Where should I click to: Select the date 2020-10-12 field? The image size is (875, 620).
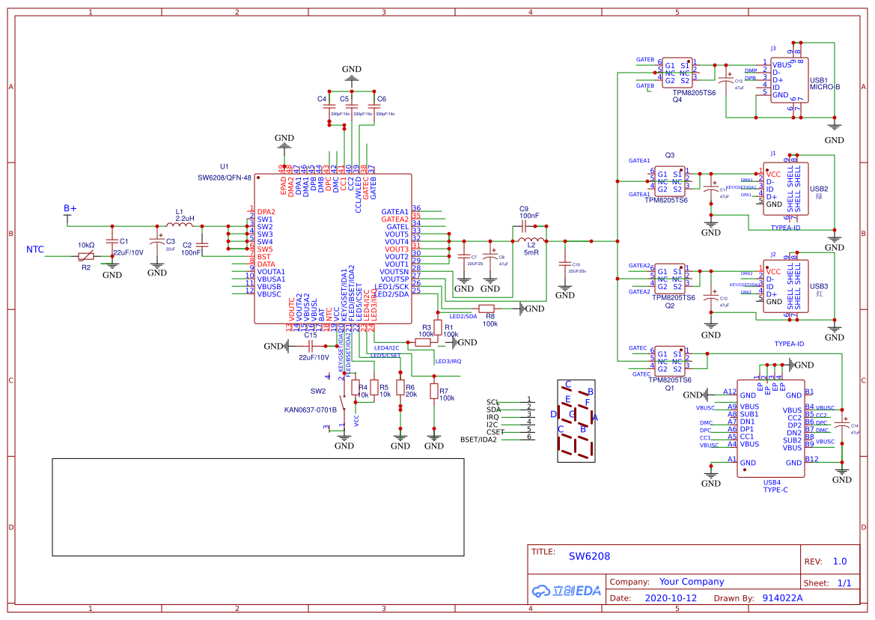coord(671,598)
